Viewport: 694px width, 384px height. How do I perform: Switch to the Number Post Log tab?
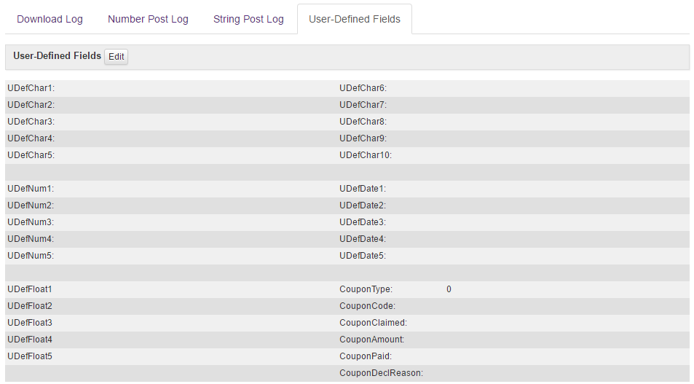(148, 19)
